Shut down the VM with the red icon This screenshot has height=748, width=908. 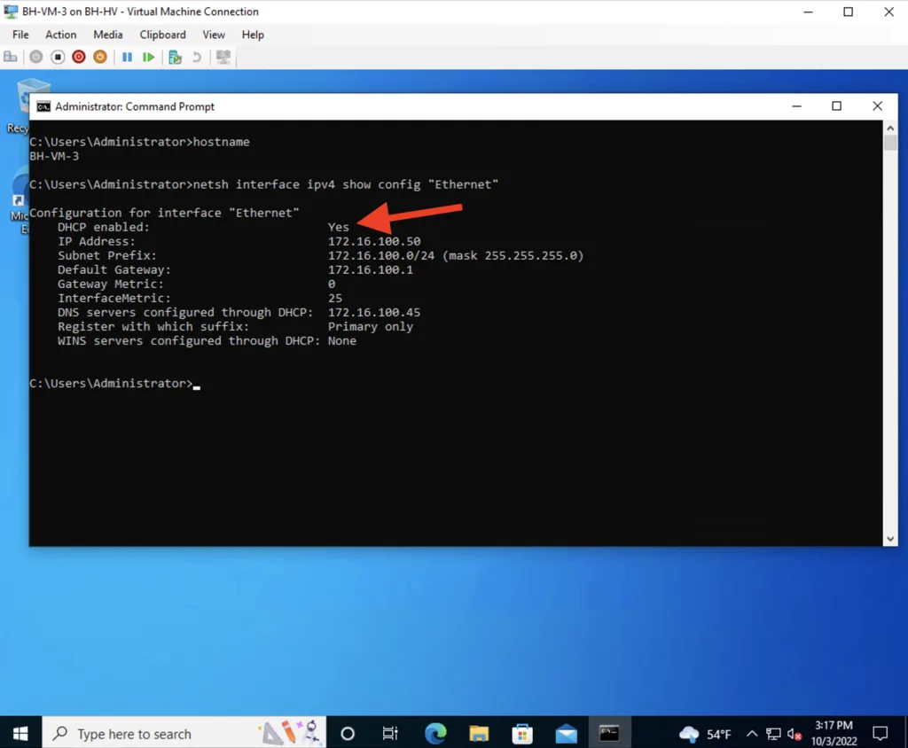(79, 57)
